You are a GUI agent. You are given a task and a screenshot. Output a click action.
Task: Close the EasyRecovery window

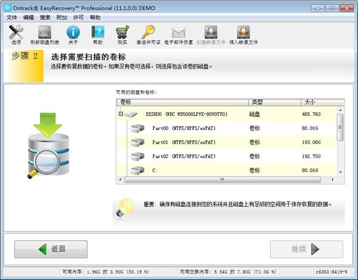[x=347, y=8]
